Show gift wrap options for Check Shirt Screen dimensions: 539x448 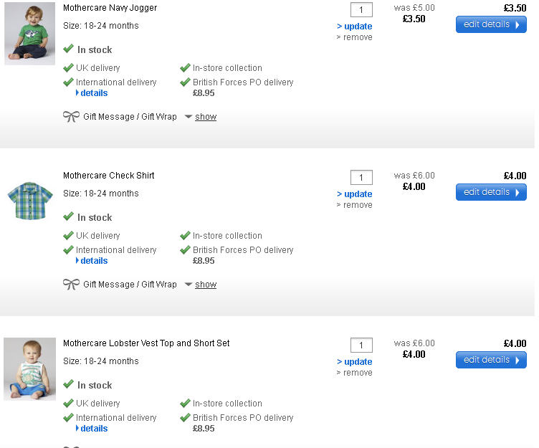[205, 285]
